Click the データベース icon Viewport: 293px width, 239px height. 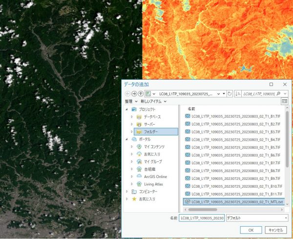pos(139,117)
